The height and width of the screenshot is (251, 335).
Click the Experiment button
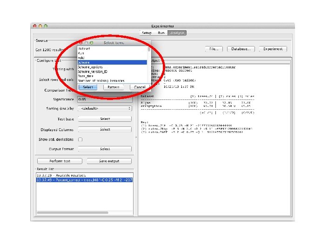pyautogui.click(x=273, y=49)
